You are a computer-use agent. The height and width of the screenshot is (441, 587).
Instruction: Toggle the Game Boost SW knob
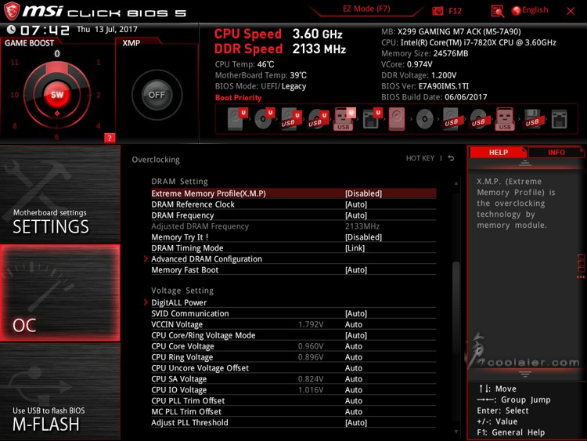click(x=57, y=95)
